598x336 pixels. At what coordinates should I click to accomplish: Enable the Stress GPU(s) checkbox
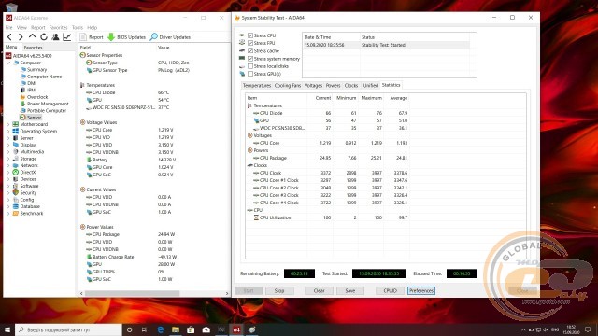point(250,74)
